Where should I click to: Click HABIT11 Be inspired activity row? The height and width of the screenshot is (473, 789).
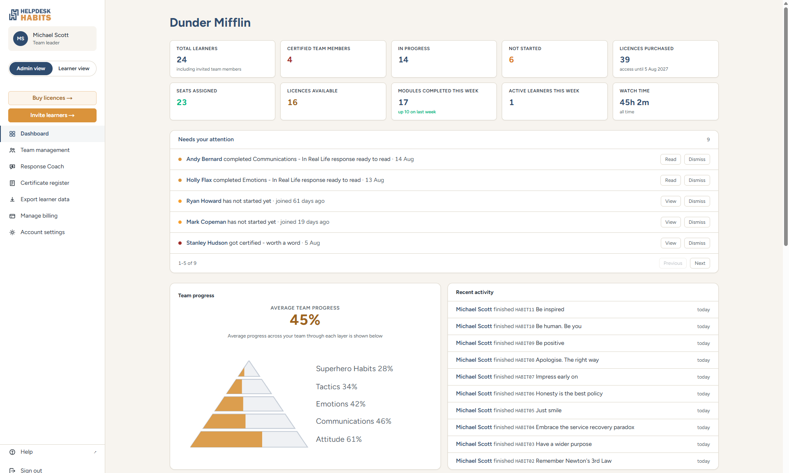583,310
